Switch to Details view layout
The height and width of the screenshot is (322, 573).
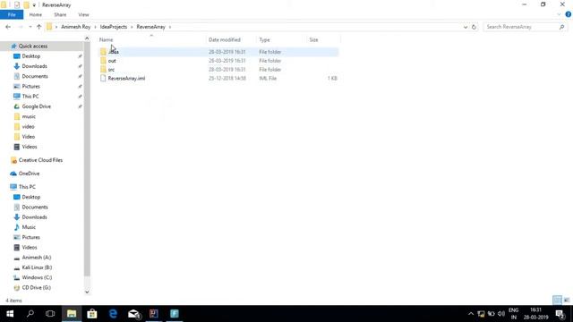pos(557,301)
